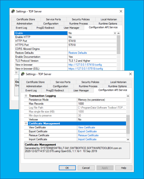
Task: Close the front Settings window
Action: click(130, 74)
